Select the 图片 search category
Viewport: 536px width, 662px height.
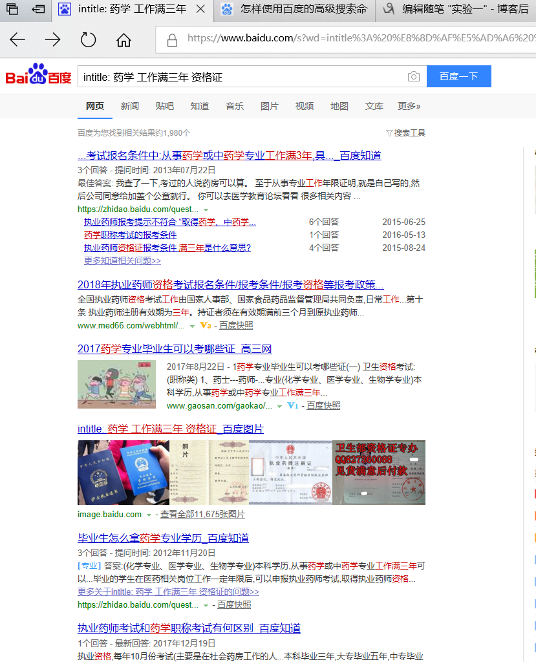click(269, 106)
